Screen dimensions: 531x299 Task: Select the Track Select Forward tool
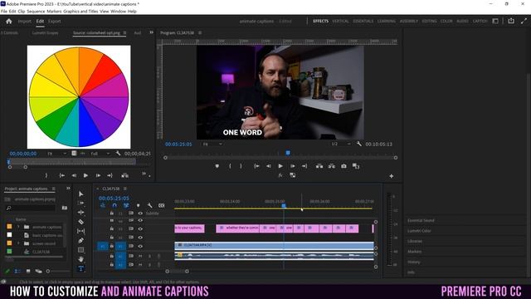pyautogui.click(x=80, y=203)
